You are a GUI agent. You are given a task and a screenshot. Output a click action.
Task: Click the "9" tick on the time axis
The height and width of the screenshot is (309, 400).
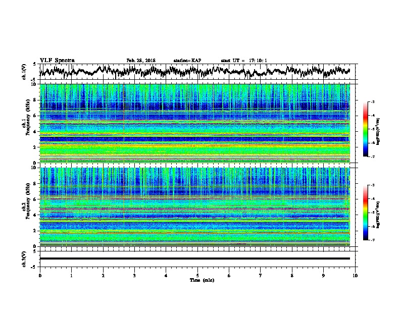[323, 275]
